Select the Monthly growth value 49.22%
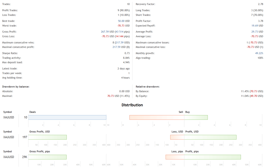Image resolution: width=265 pixels, height=168 pixels. (x=259, y=53)
